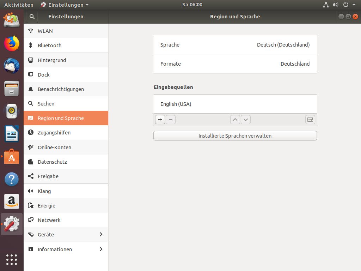Change the Sprache setting row
The image size is (361, 271).
click(235, 45)
